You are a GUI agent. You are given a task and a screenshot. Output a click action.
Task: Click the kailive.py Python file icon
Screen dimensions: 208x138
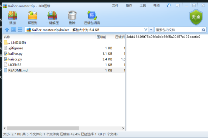pyautogui.click(x=6, y=54)
